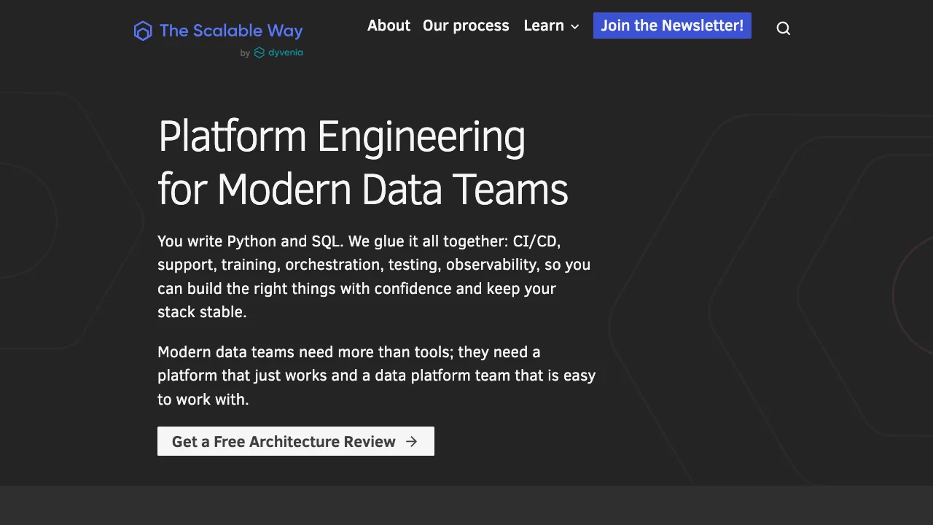The width and height of the screenshot is (933, 525).
Task: Select About in the navigation bar
Action: click(x=389, y=26)
